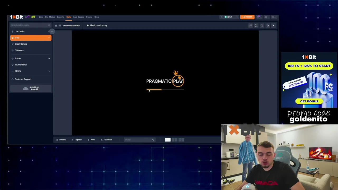Toggle the Play for real money switch
338x190 pixels.
(88, 26)
